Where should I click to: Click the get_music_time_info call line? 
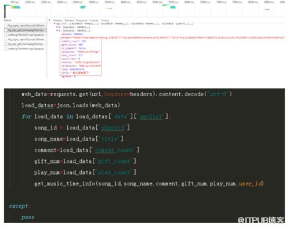pos(149,184)
